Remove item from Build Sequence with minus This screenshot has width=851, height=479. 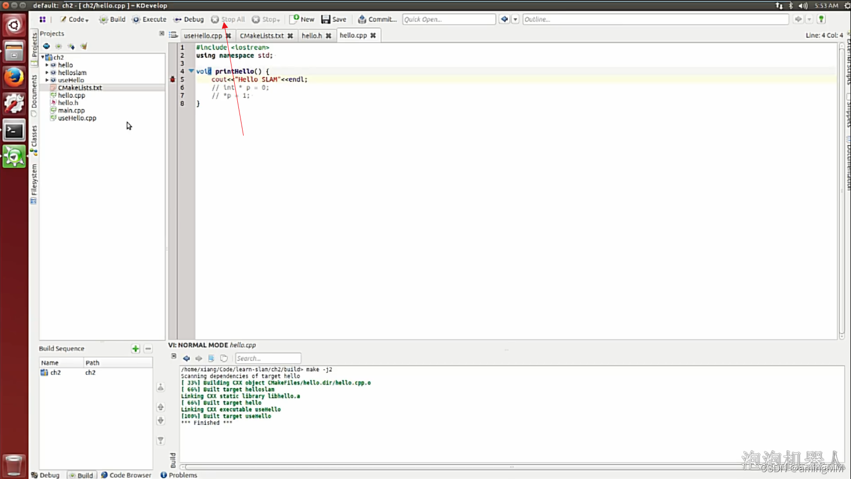tap(148, 349)
